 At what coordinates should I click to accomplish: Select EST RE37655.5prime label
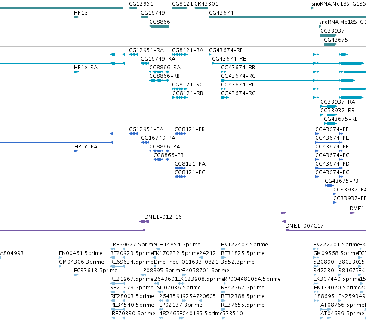243,305
